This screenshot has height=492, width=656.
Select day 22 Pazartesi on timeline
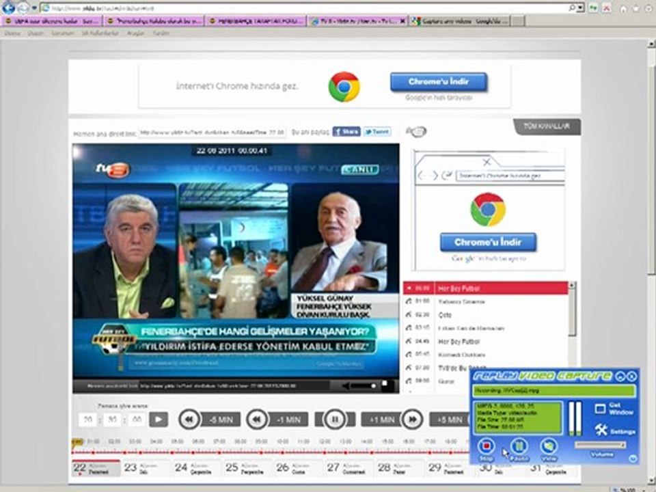pyautogui.click(x=96, y=467)
